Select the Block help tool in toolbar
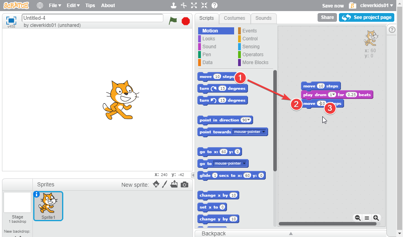Image resolution: width=403 pixels, height=237 pixels. coord(215,6)
